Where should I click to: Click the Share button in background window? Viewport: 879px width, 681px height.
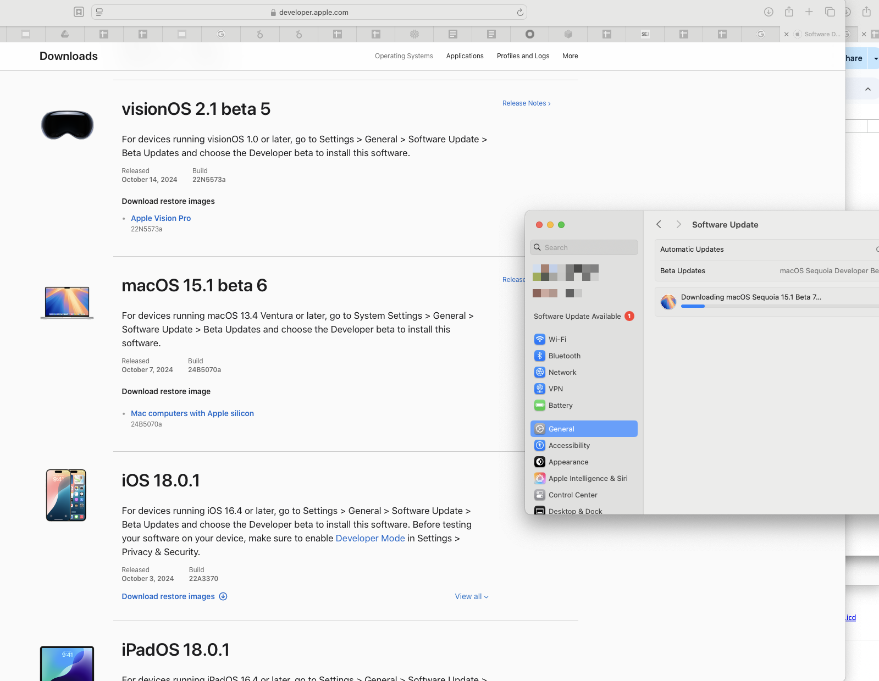pyautogui.click(x=855, y=58)
